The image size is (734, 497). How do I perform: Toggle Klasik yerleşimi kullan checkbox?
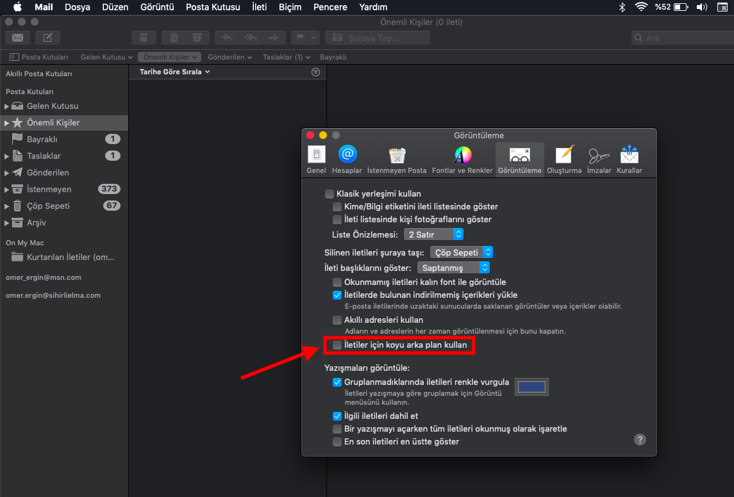(329, 193)
